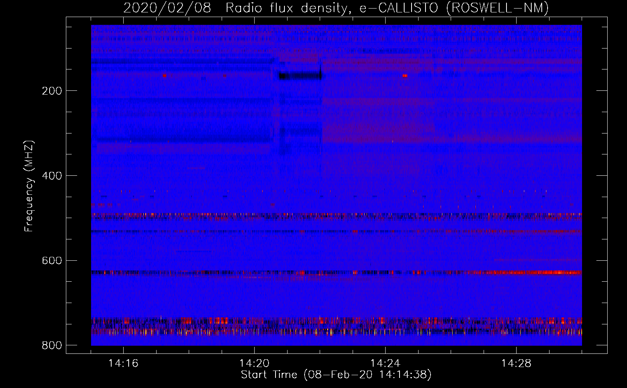Click the 800 frequency tick label
Image resolution: width=627 pixels, height=388 pixels.
pos(52,345)
